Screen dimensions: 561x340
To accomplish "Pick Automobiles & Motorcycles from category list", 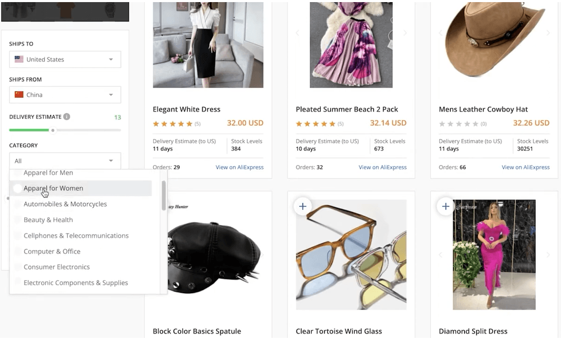I will coord(65,204).
